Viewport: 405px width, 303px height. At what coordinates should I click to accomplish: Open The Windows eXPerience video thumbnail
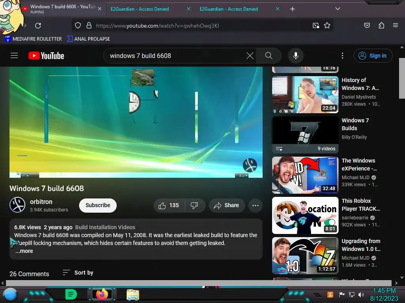[x=305, y=175]
